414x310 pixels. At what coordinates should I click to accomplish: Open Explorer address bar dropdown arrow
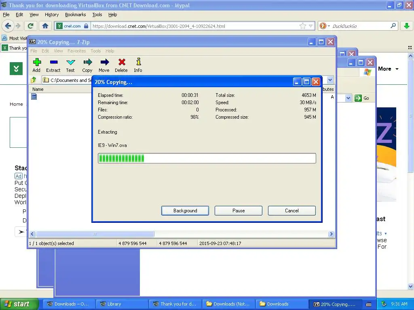click(348, 98)
